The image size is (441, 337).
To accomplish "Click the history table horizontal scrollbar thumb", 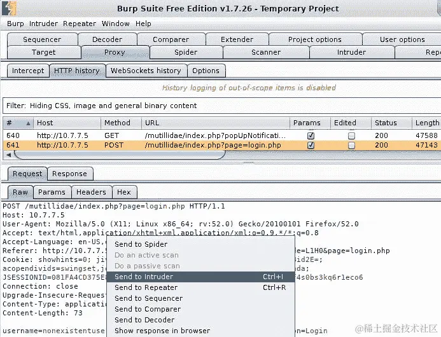I will 120,155.
